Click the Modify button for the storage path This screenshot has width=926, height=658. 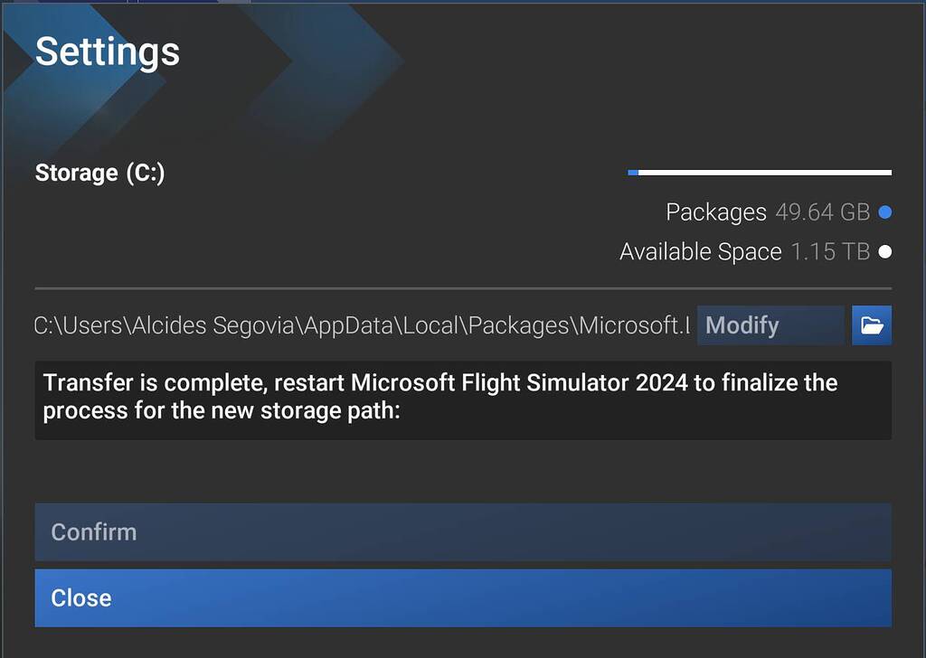tap(770, 325)
